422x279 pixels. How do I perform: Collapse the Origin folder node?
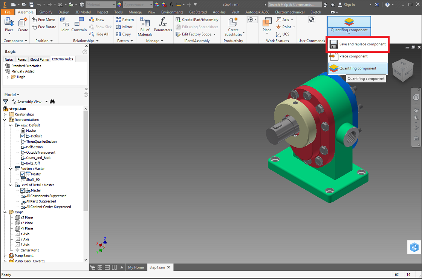[5, 212]
